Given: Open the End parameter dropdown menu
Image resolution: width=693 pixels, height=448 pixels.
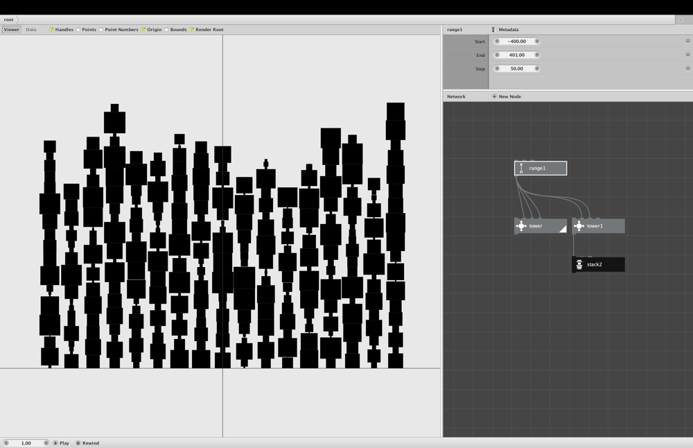Looking at the screenshot, I should (687, 55).
